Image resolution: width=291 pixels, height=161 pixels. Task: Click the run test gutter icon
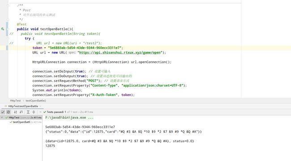coord(3,29)
